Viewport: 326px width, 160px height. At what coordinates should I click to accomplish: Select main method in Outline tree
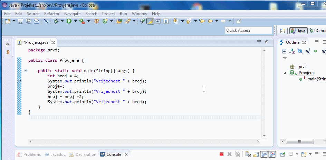tap(316, 79)
